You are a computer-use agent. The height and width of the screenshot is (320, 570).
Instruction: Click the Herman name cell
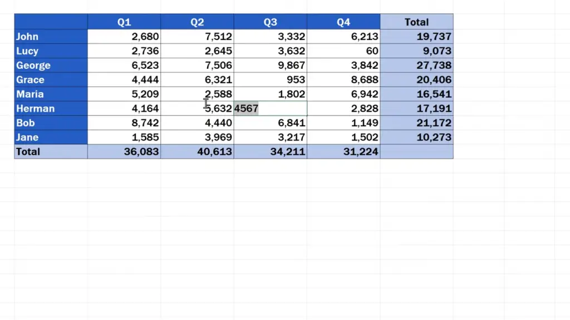coord(51,109)
